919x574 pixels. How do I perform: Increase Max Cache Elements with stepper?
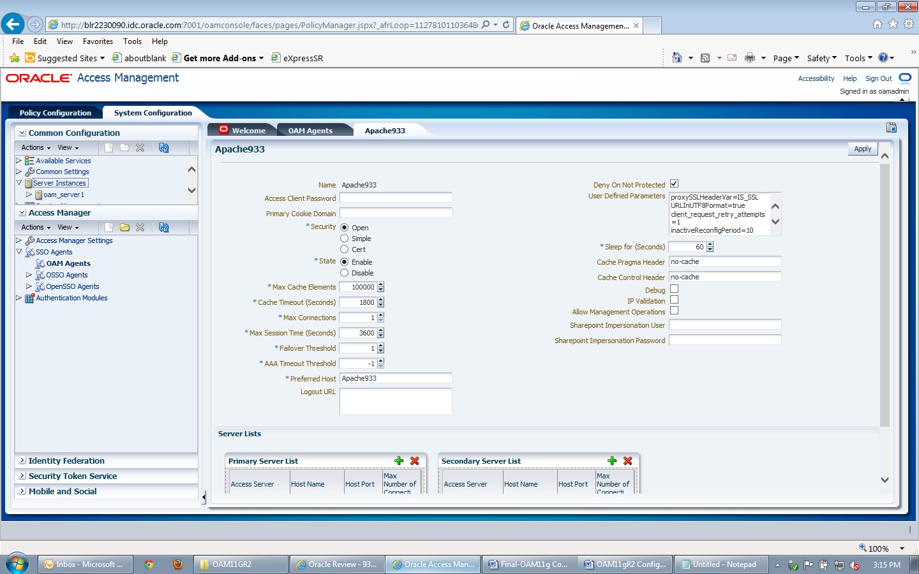coord(381,284)
